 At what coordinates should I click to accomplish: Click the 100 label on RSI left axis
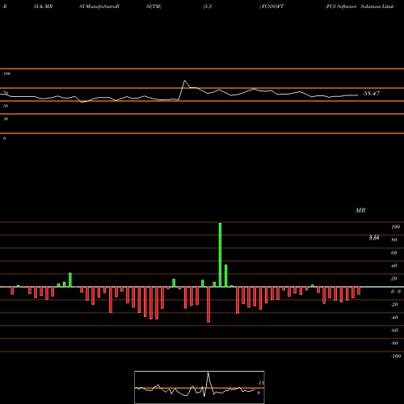(6, 74)
